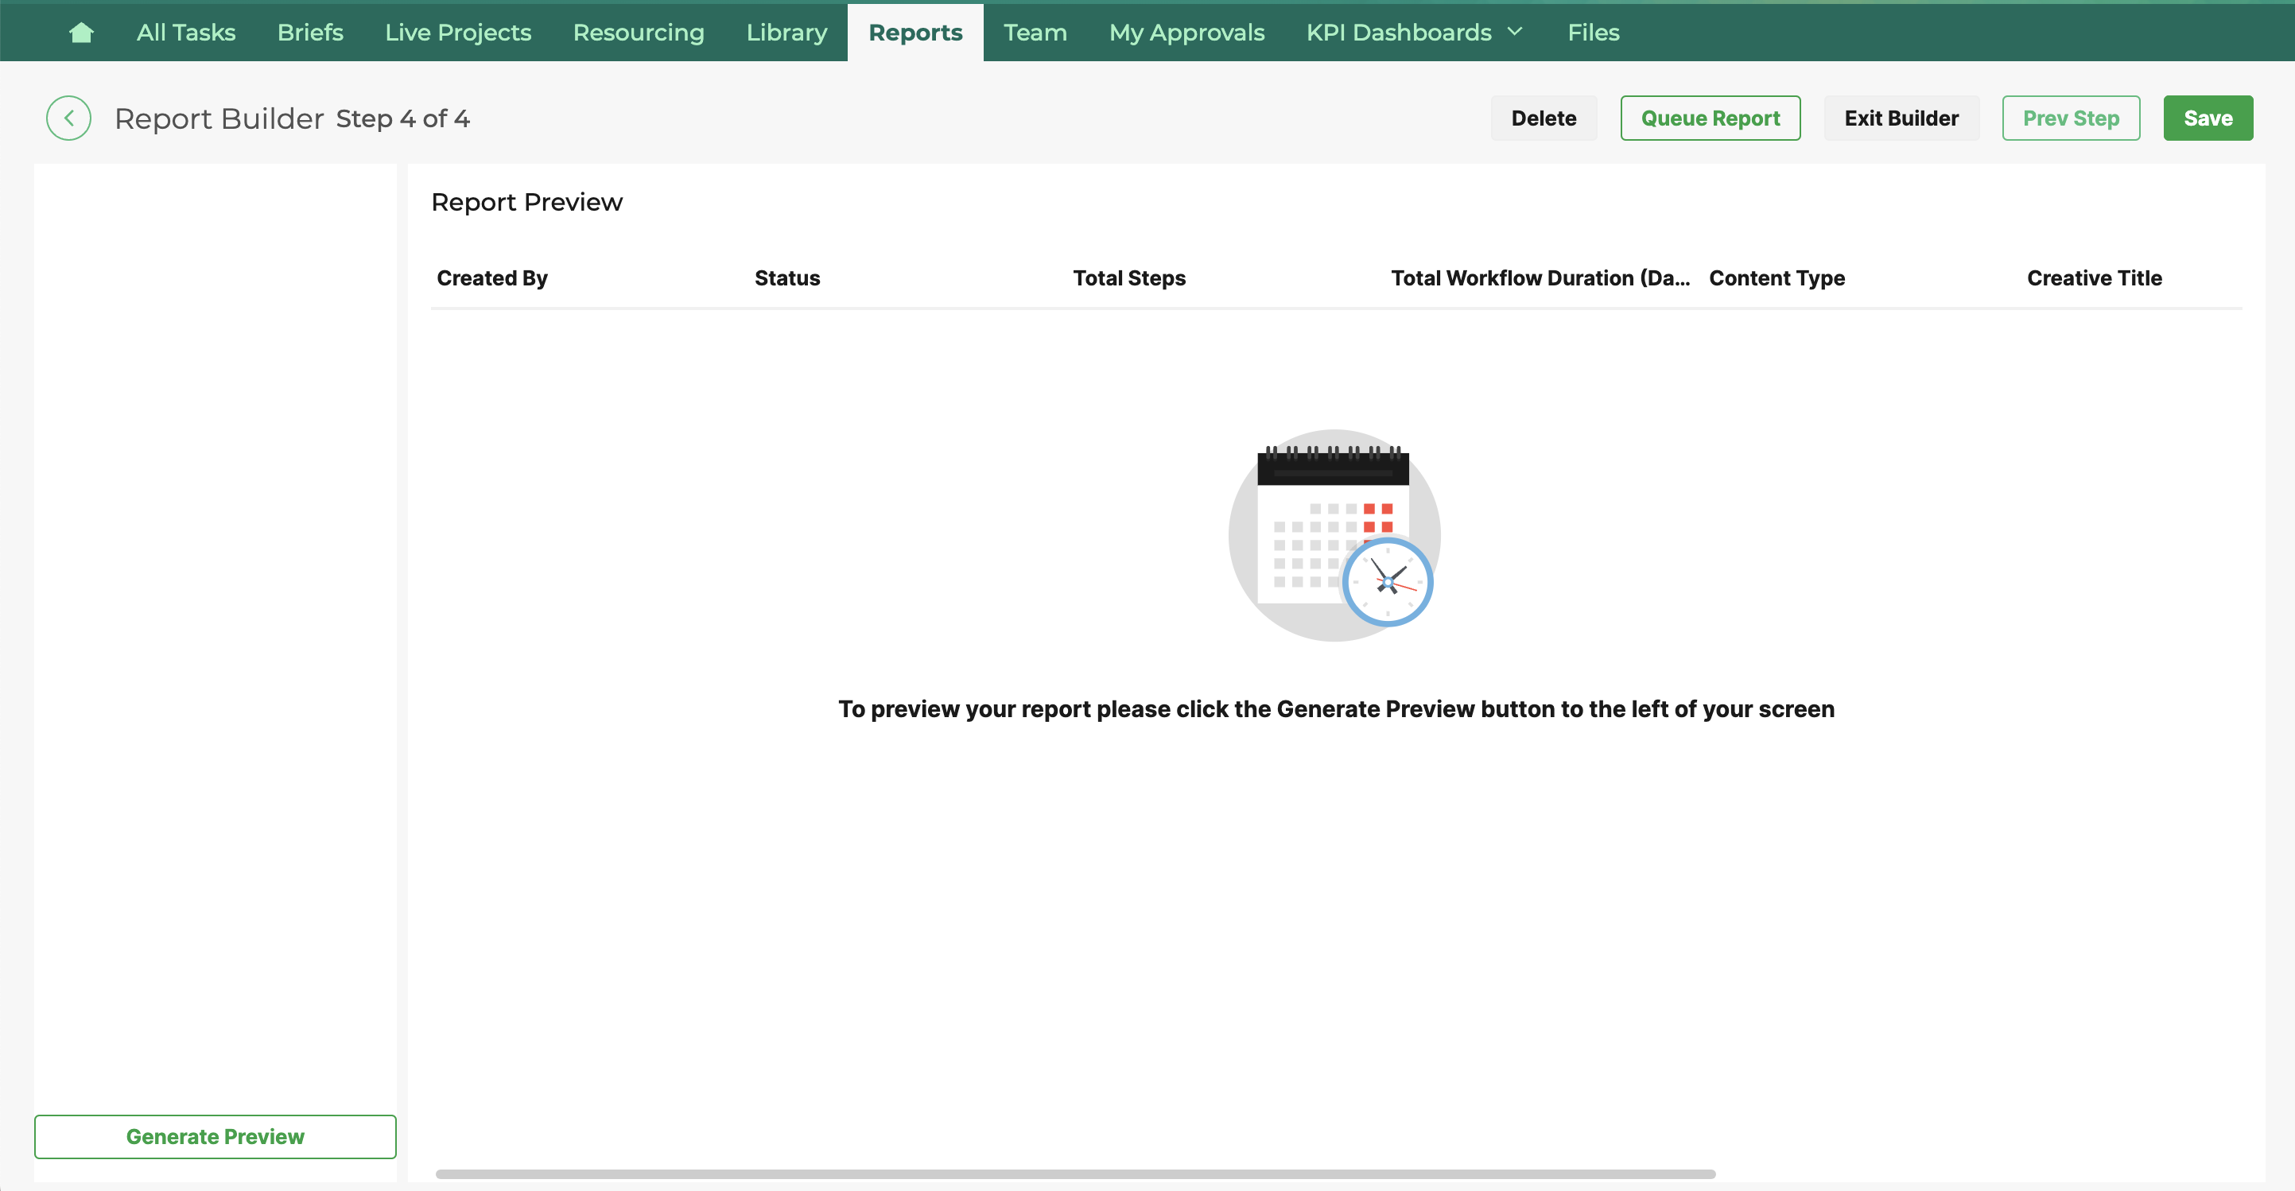Navigate to My Approvals

pyautogui.click(x=1186, y=33)
